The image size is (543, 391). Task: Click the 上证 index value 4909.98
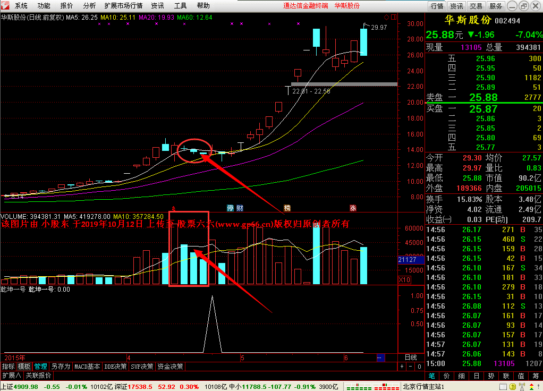pyautogui.click(x=27, y=387)
